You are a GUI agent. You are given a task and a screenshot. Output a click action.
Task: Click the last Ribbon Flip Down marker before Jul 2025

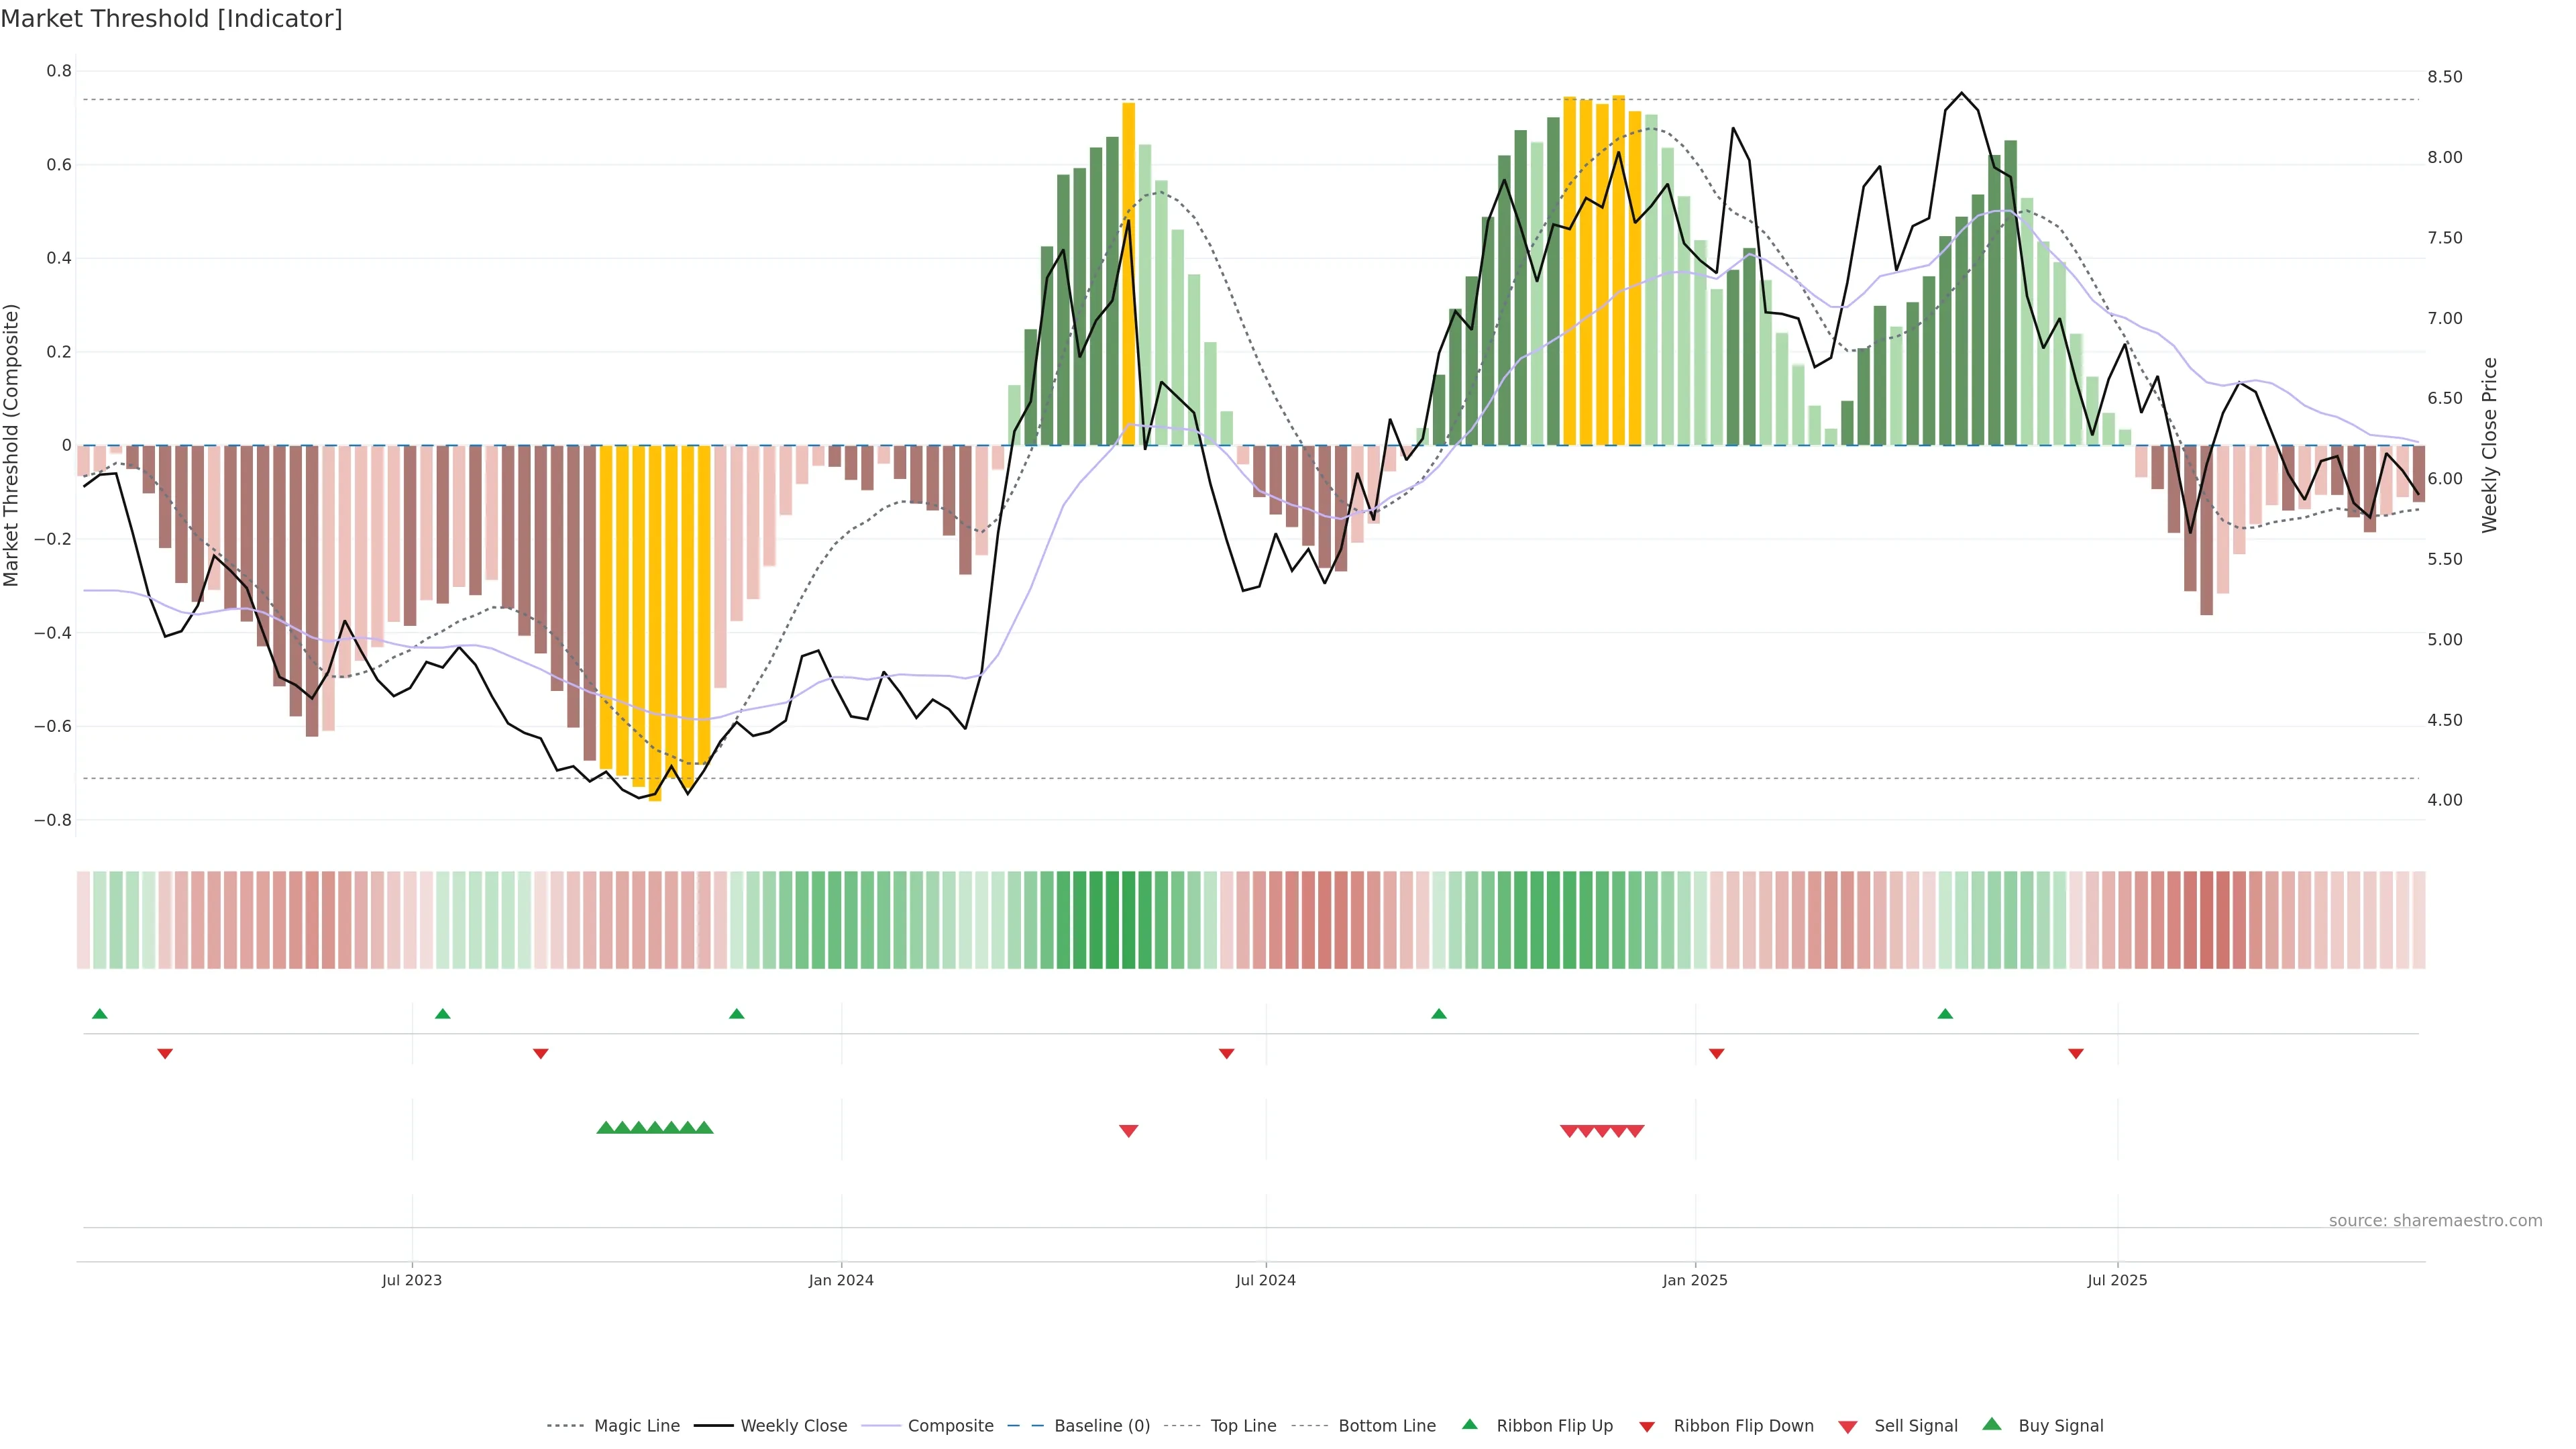click(x=2076, y=1054)
